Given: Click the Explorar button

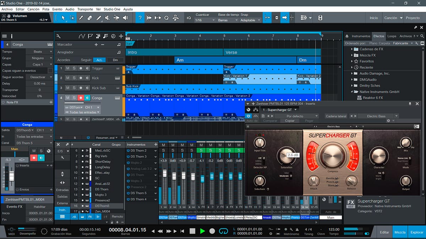Looking at the screenshot, I should point(417,232).
